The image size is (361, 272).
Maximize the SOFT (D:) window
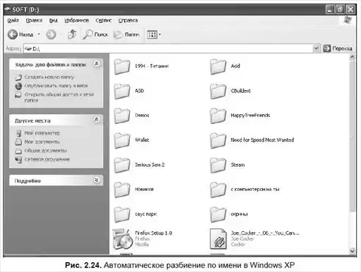(x=340, y=9)
